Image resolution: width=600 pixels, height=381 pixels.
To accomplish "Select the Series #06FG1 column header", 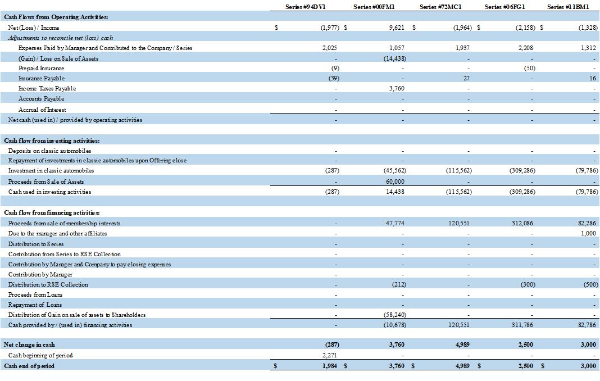I will 504,7.
